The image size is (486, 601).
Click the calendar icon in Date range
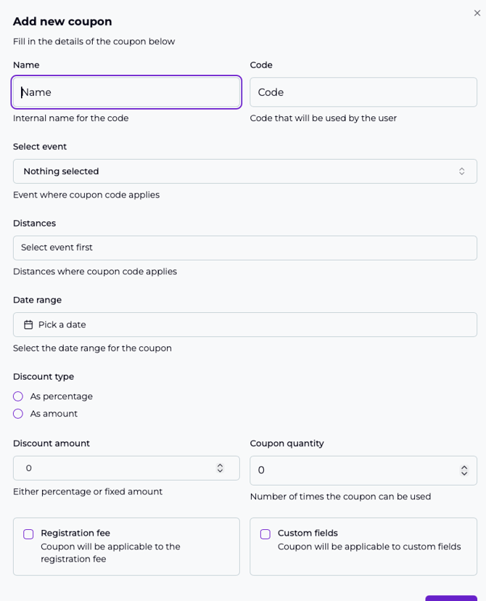coord(28,324)
